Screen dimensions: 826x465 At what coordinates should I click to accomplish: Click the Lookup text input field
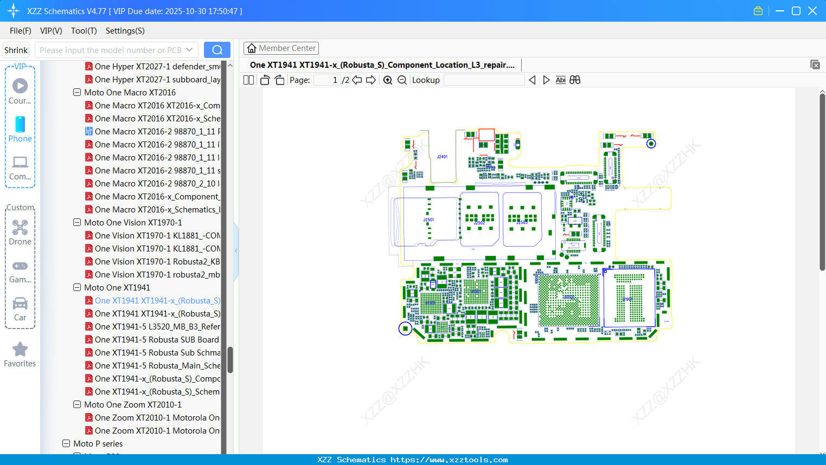[484, 80]
